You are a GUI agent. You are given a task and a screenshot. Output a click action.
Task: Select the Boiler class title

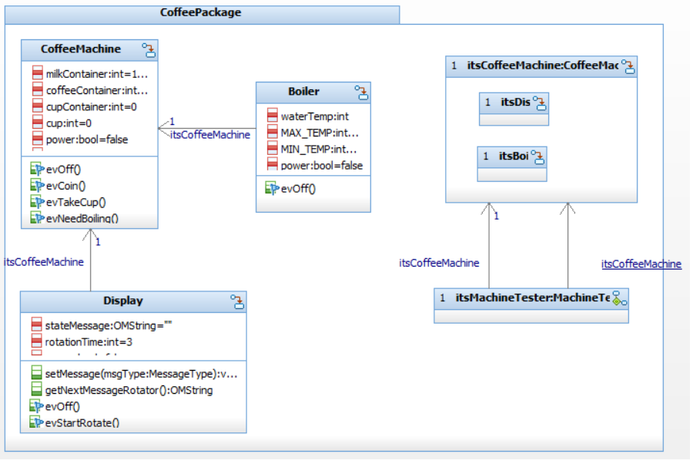(x=303, y=91)
